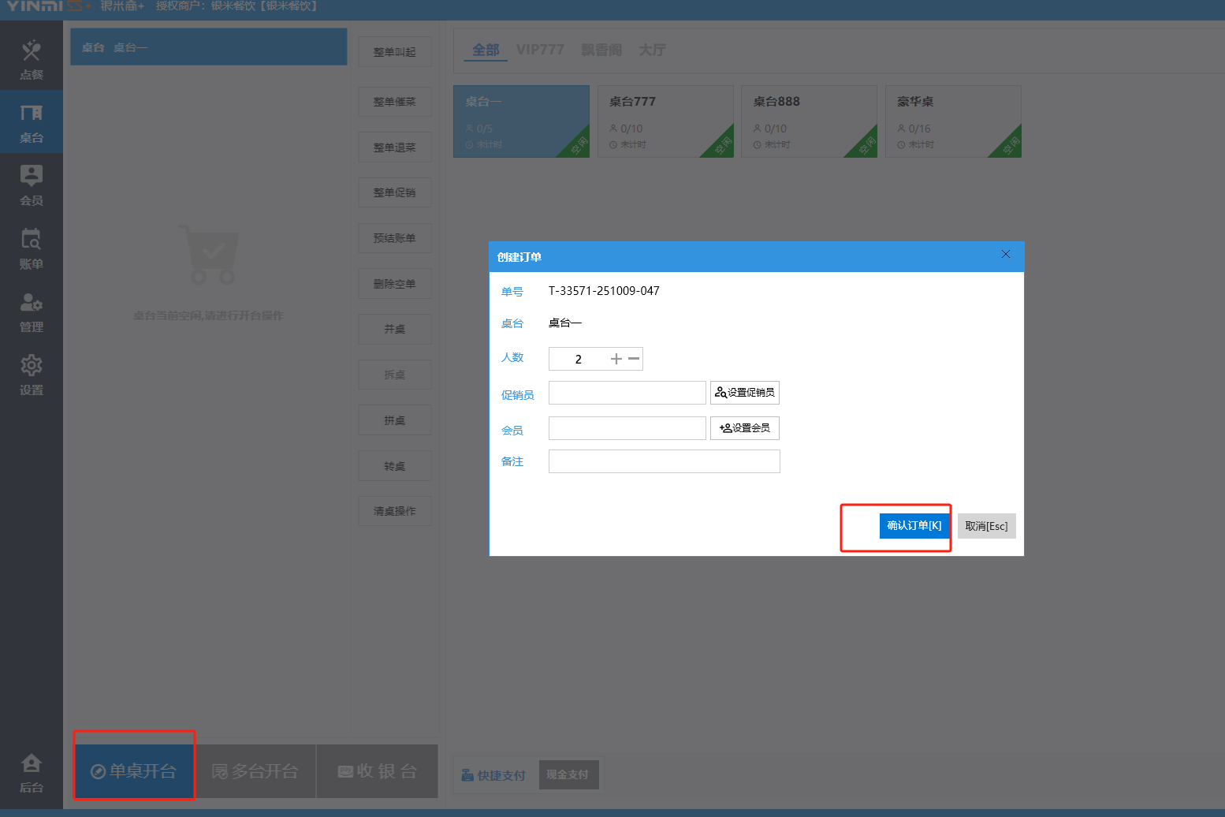Close the 创建订单 dialog with X
This screenshot has height=817, width=1225.
[x=1005, y=254]
